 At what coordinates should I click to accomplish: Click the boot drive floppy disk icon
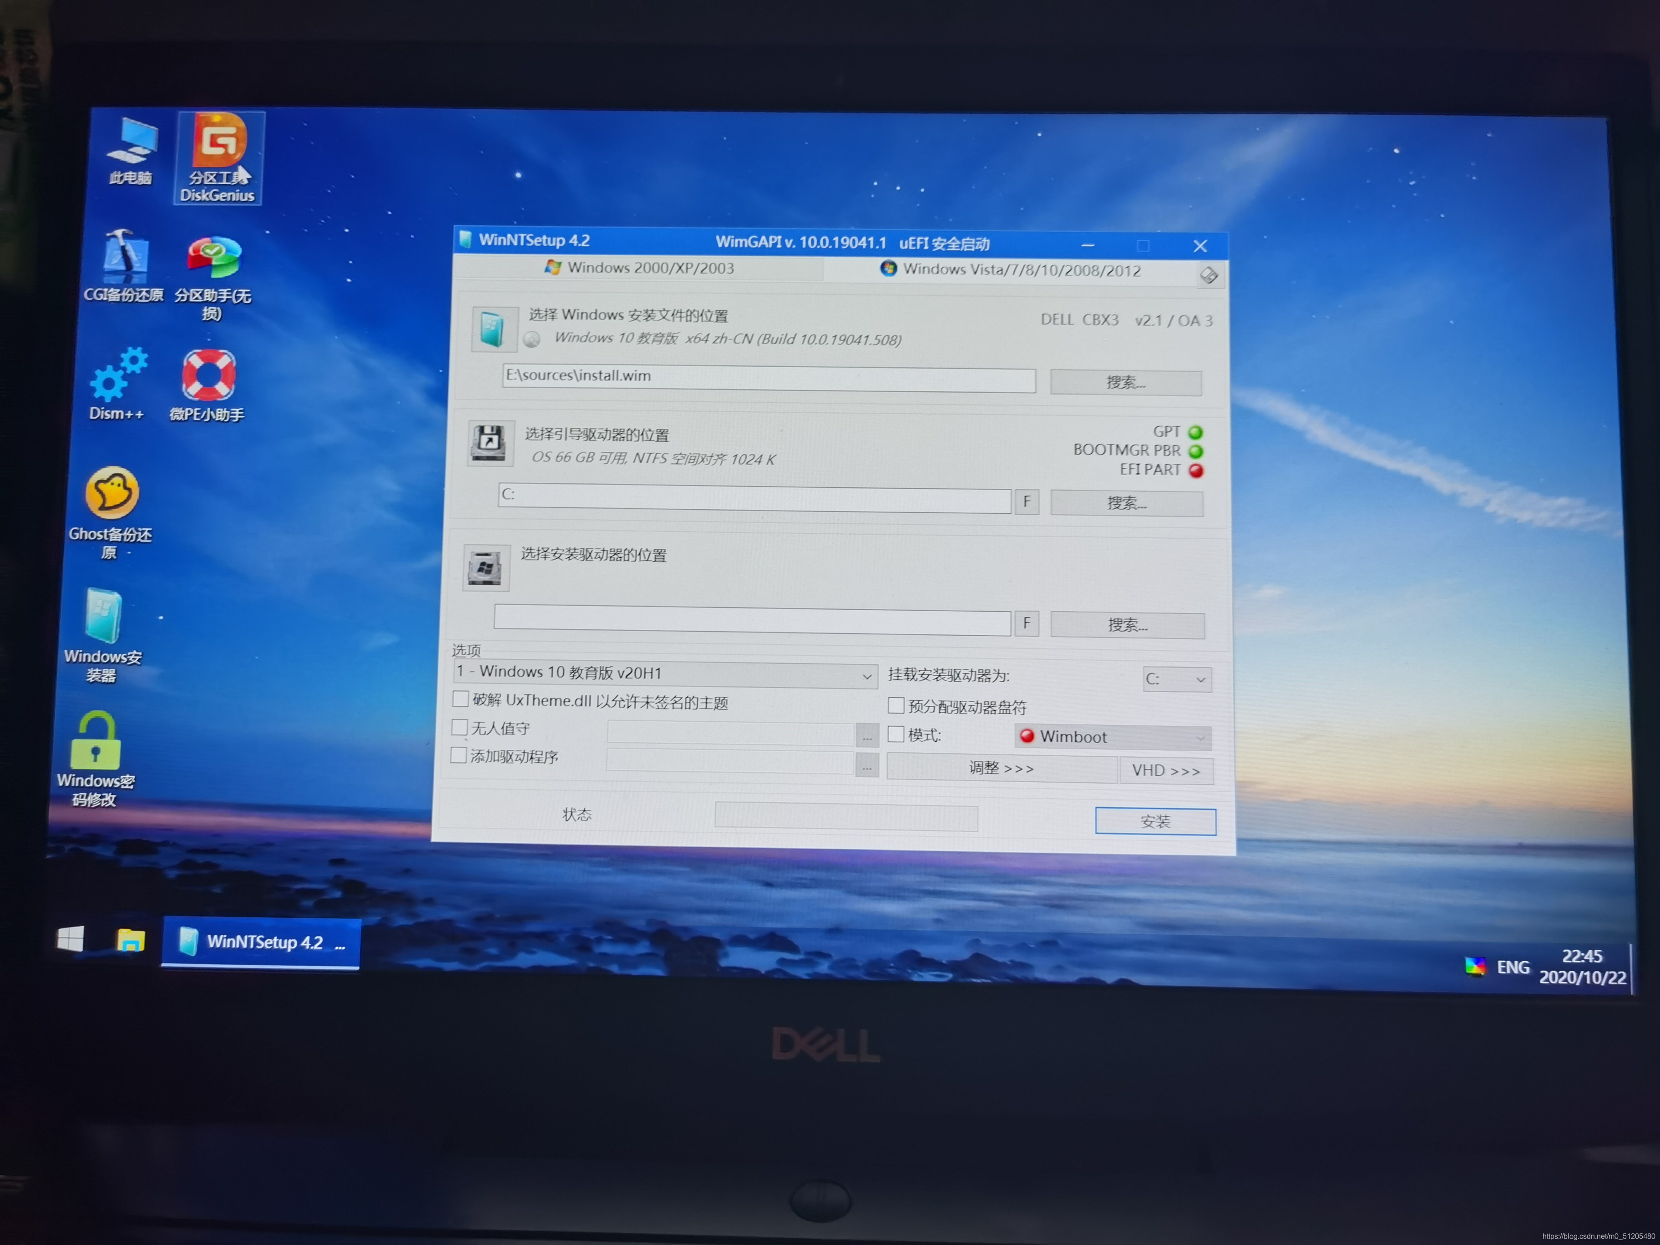click(x=491, y=443)
